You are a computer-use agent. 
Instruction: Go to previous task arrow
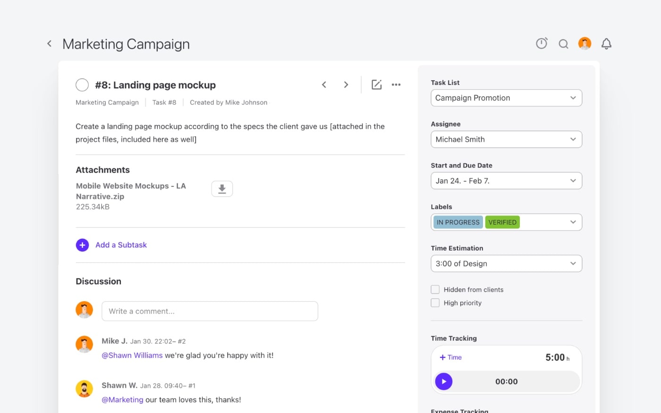point(324,85)
